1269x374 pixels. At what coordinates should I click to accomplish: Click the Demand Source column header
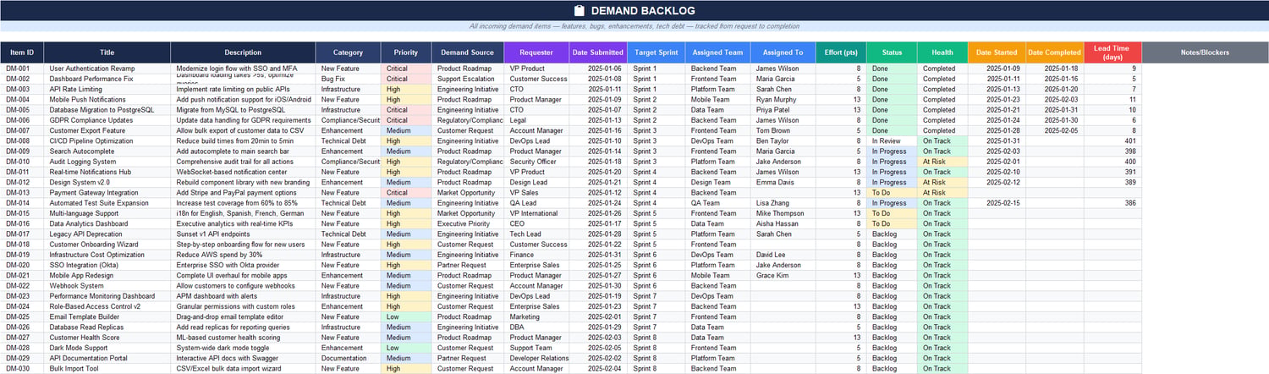[x=468, y=52]
